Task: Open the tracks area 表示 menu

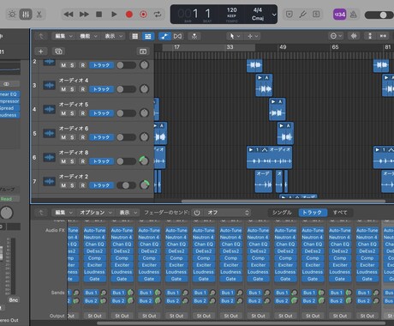Action: (x=113, y=36)
